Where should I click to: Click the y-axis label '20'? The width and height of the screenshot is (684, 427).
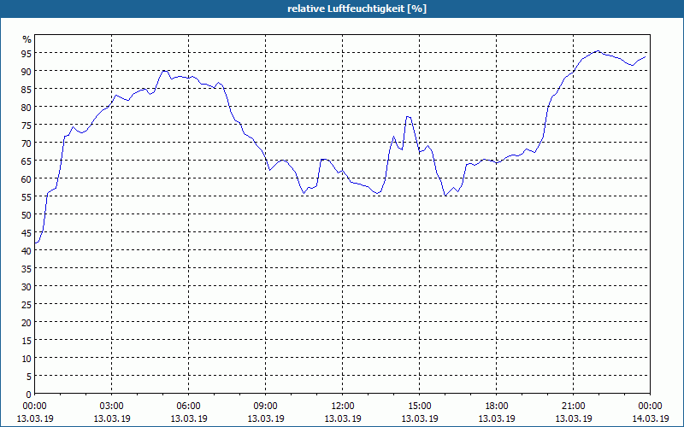(27, 323)
